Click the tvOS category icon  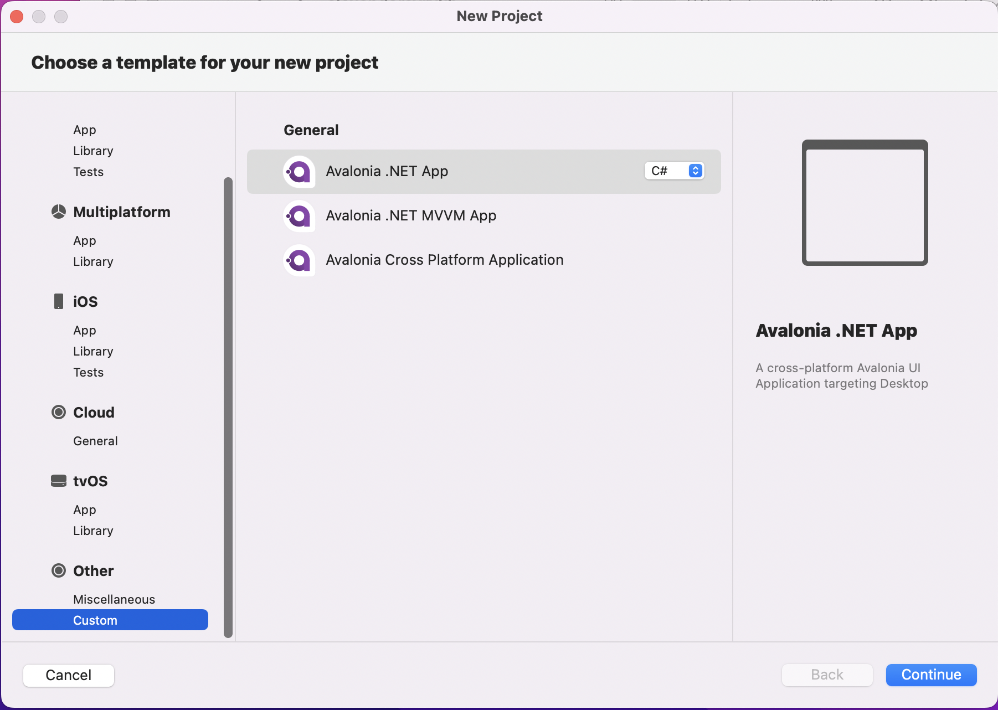coord(59,481)
